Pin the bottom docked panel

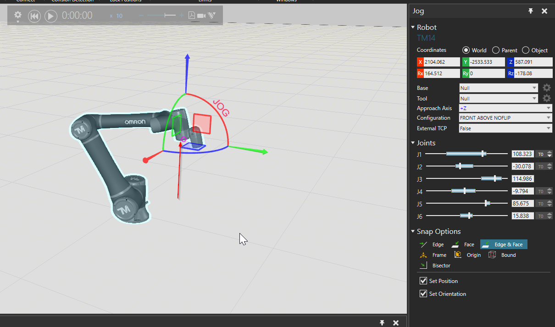pos(382,323)
